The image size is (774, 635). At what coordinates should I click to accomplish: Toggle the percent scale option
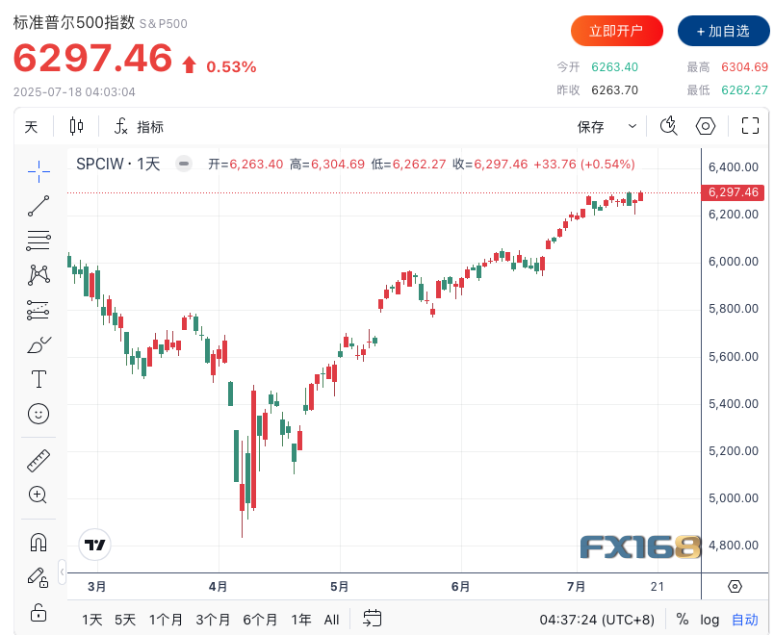[x=683, y=619]
